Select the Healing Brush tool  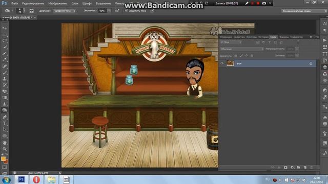(5, 66)
